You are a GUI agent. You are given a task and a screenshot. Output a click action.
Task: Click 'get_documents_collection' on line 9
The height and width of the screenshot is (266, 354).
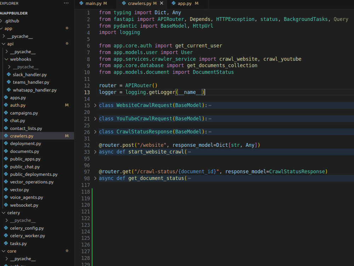(x=222, y=66)
